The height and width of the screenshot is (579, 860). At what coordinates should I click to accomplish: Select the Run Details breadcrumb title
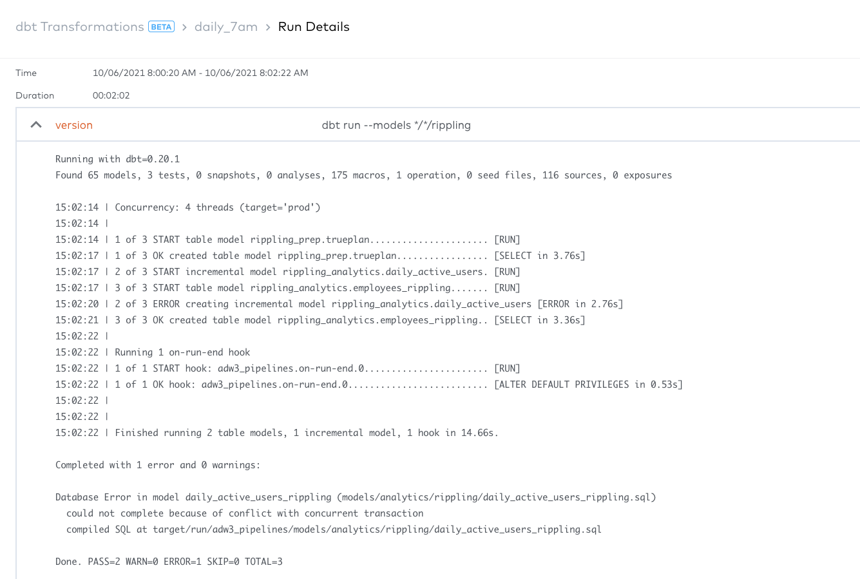pos(314,26)
